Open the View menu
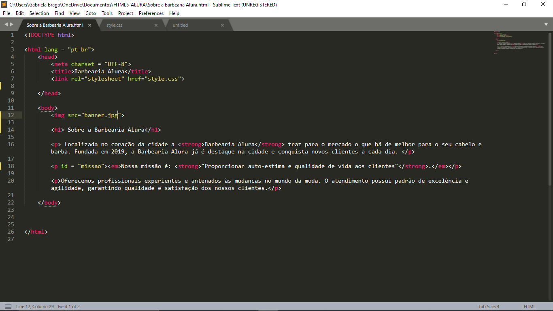The height and width of the screenshot is (311, 553). (74, 13)
